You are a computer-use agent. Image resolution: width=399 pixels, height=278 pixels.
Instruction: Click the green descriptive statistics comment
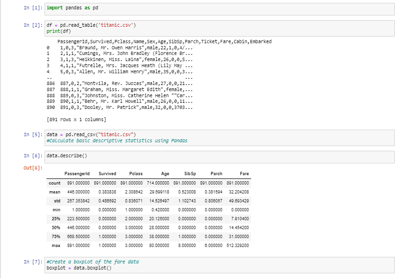[x=117, y=140]
